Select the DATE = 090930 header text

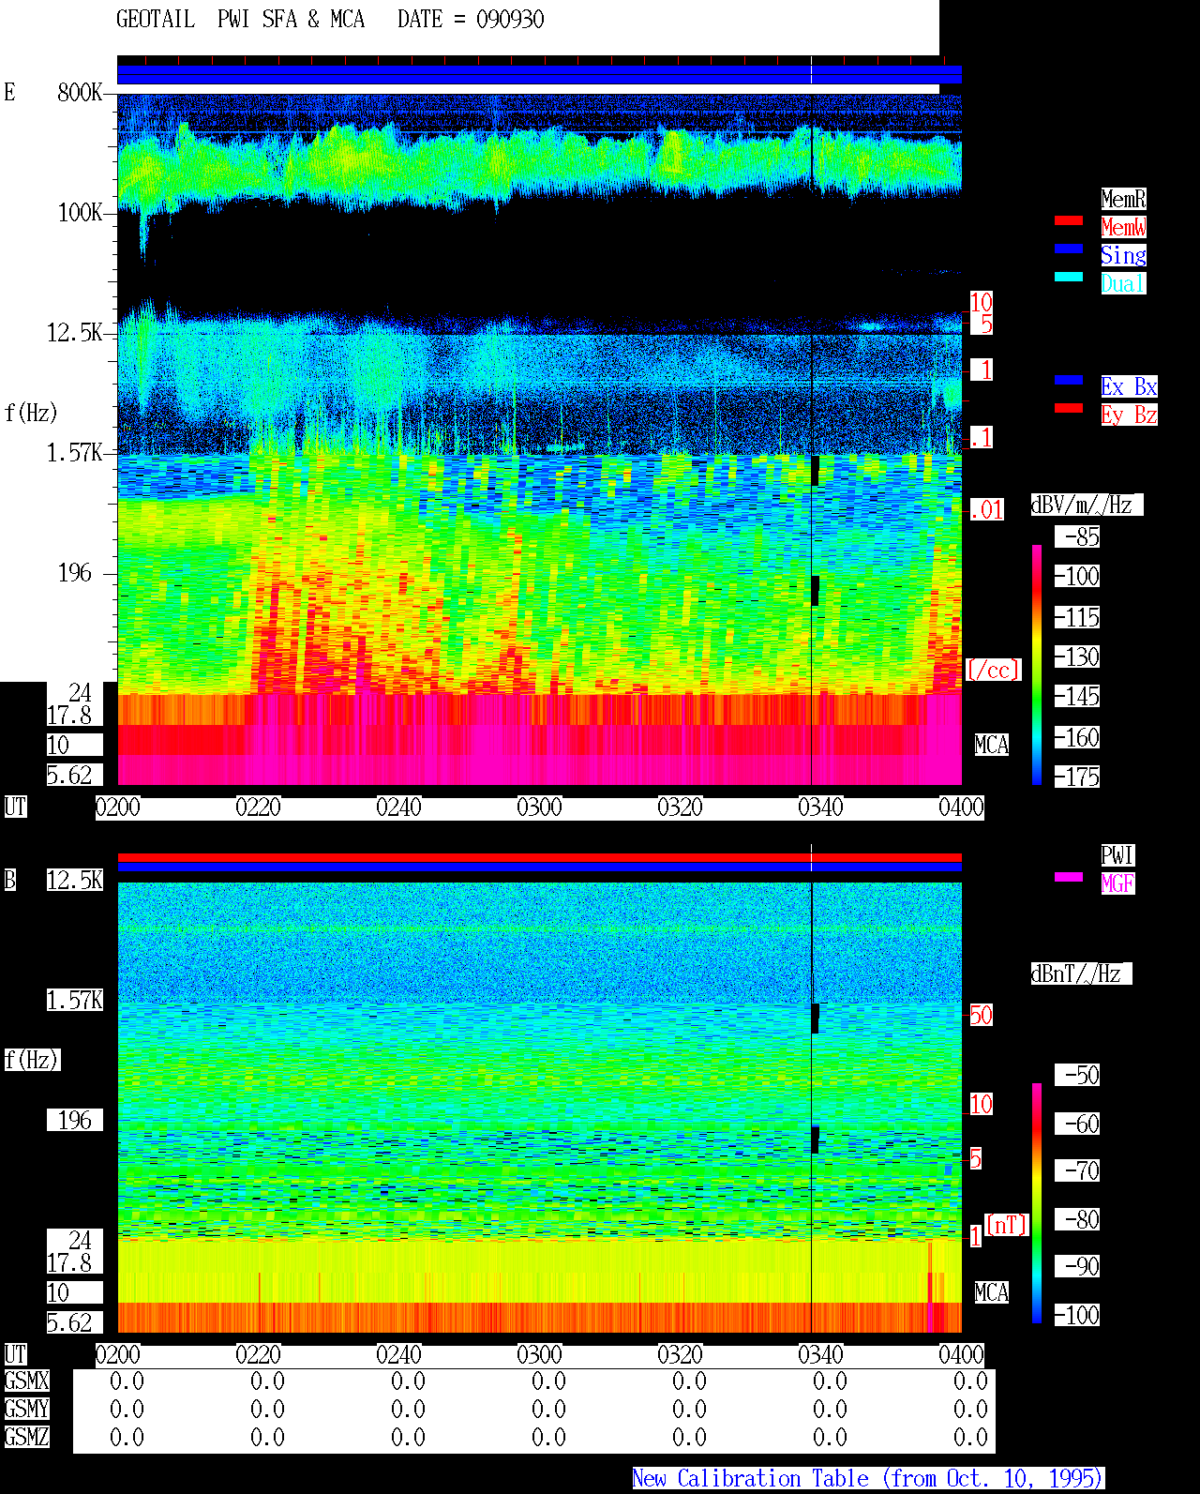point(471,20)
